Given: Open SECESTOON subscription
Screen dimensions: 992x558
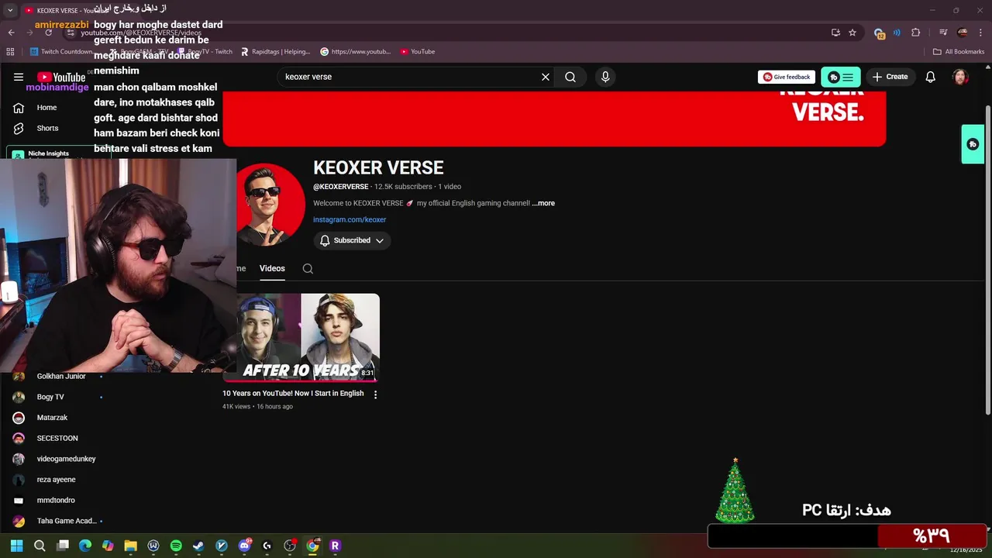Looking at the screenshot, I should coord(58,438).
